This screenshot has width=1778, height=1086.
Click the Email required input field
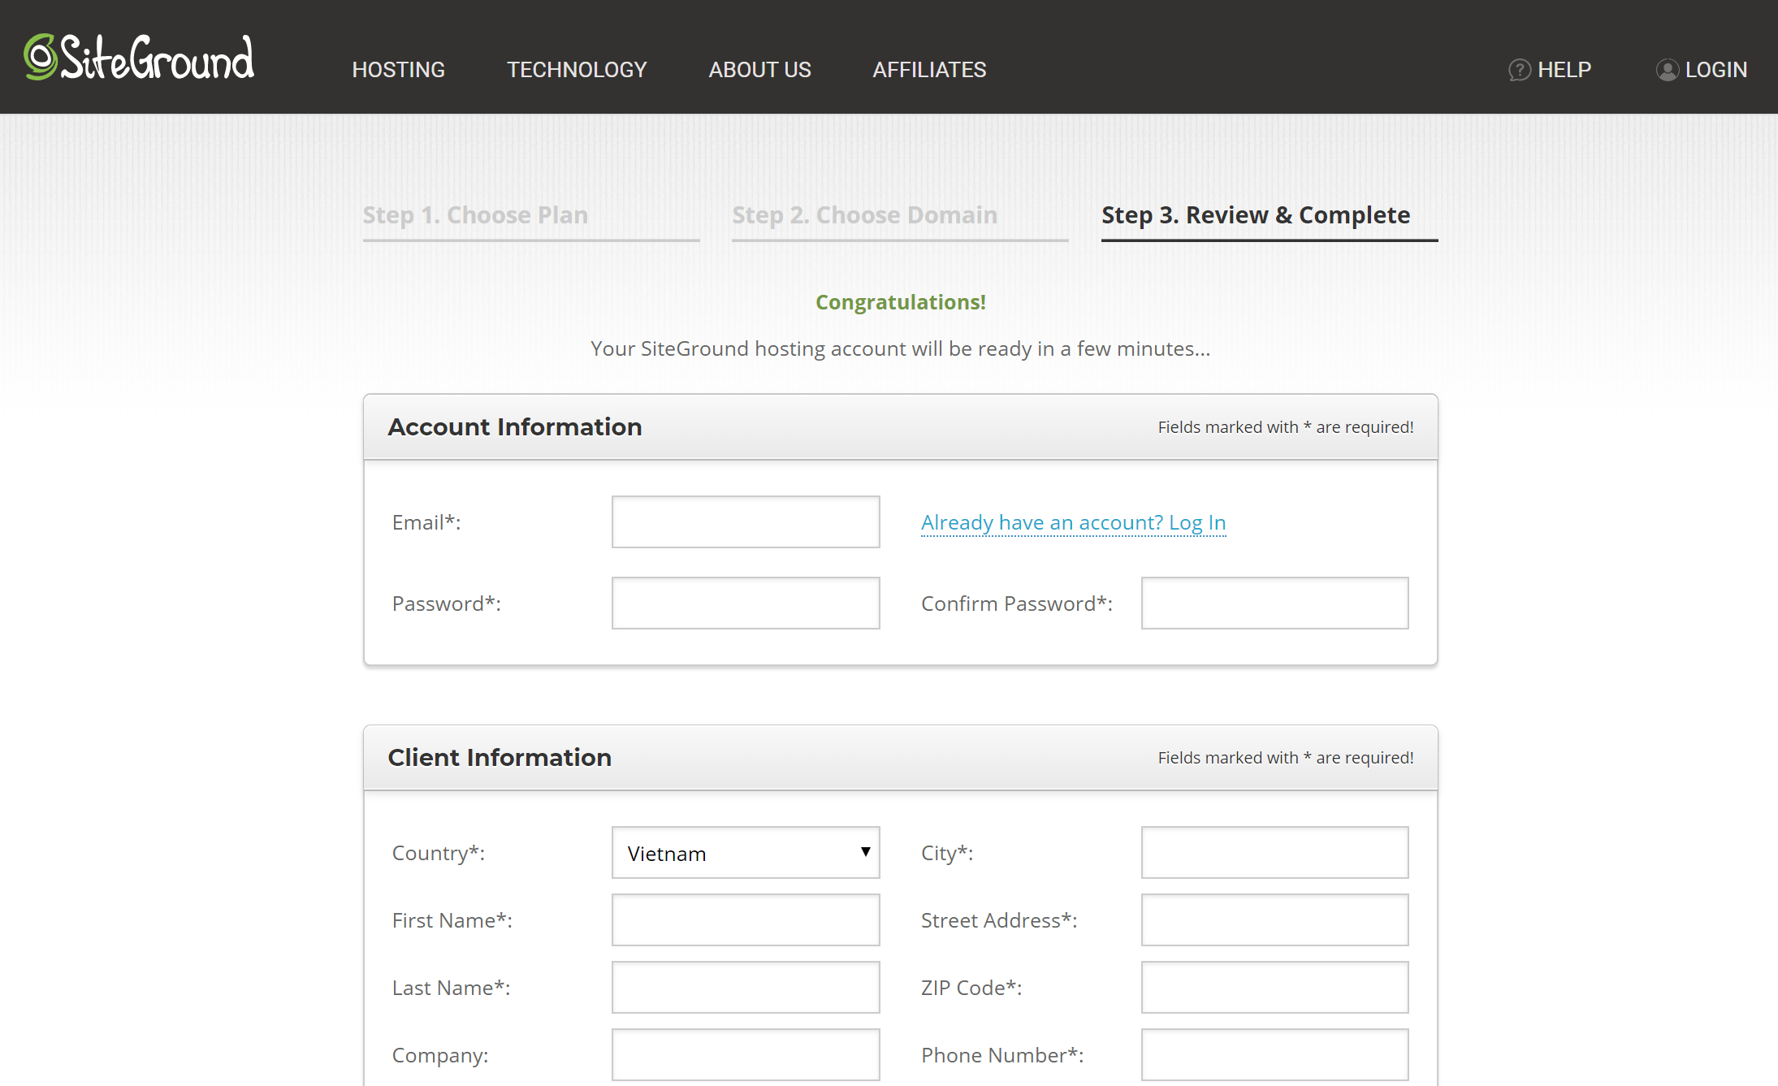click(x=746, y=521)
